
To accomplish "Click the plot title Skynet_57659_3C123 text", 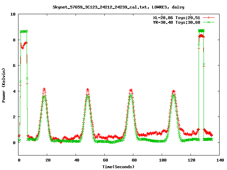I will [x=118, y=7].
